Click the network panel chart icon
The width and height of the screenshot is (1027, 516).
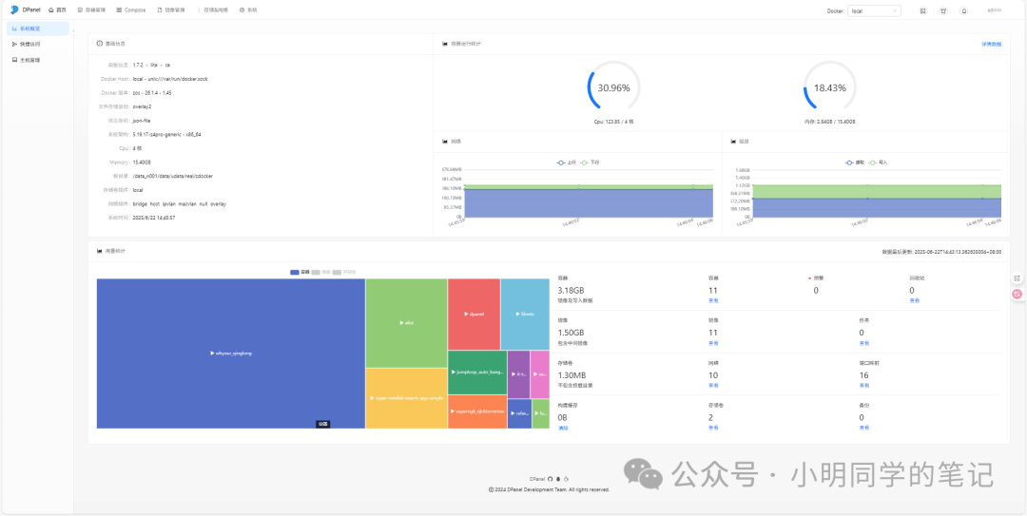445,142
